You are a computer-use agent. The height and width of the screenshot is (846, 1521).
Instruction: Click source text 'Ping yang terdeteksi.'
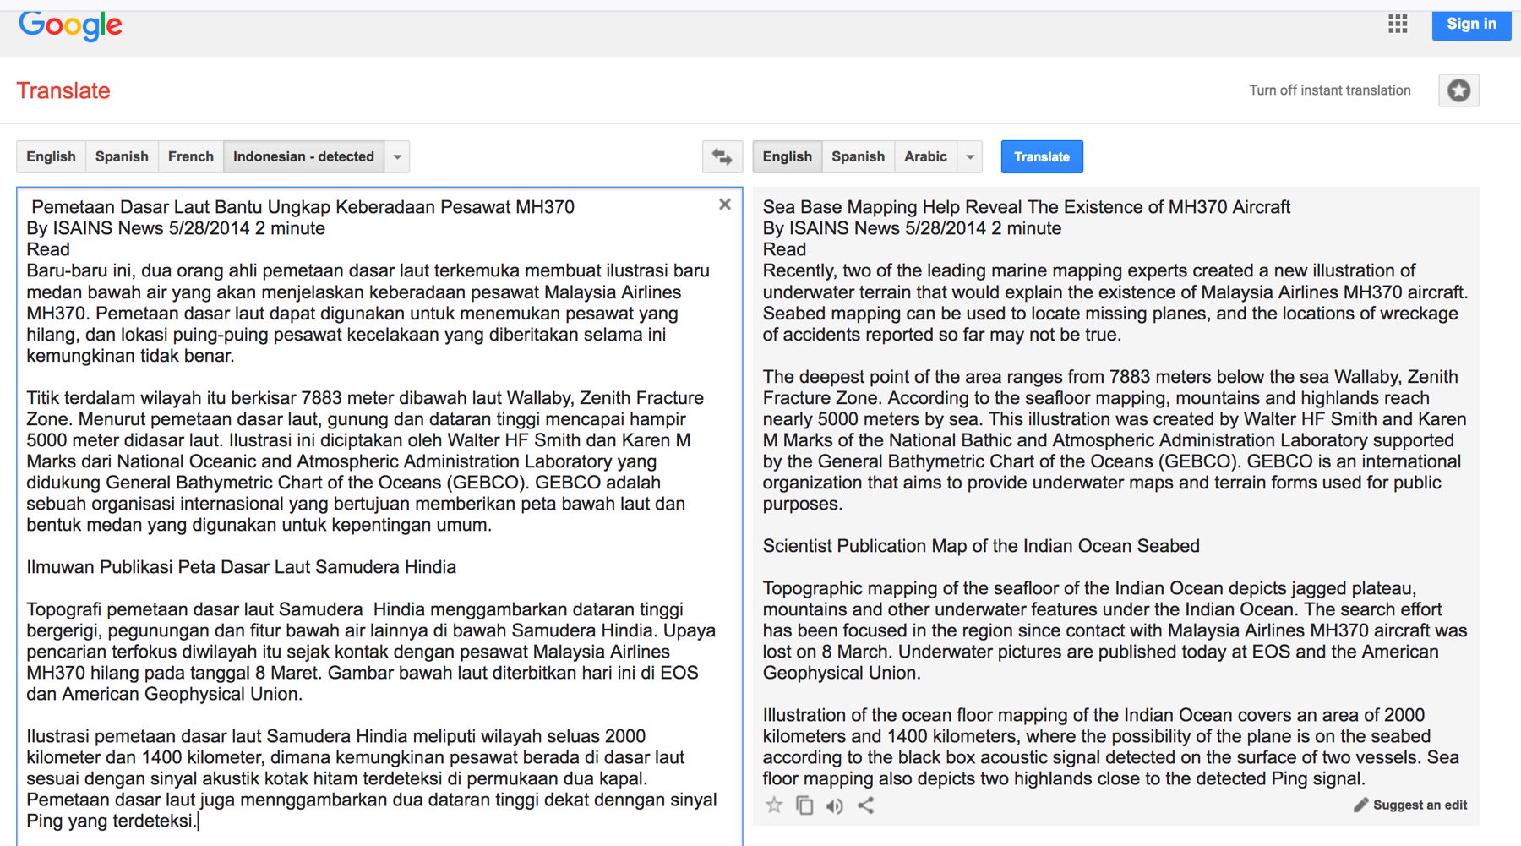(112, 821)
